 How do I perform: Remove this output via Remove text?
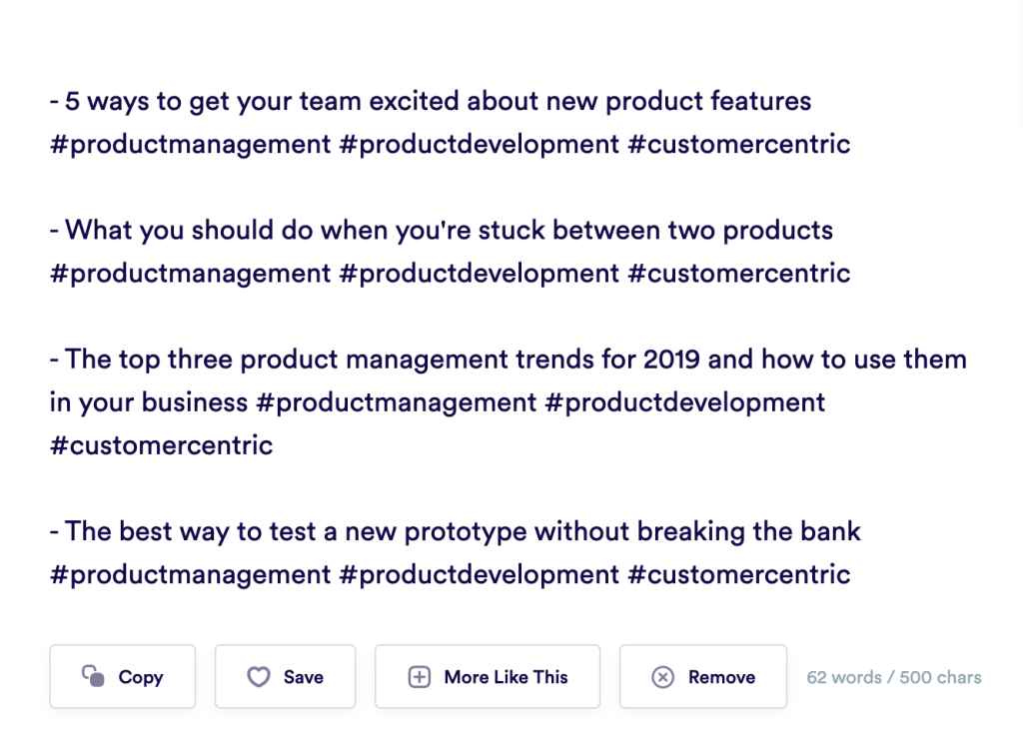[x=721, y=677]
